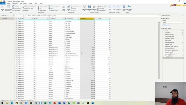Image resolution: width=186 pixels, height=105 pixels.
Task: Open the Category column filter dropdown
Action: pos(63,19)
